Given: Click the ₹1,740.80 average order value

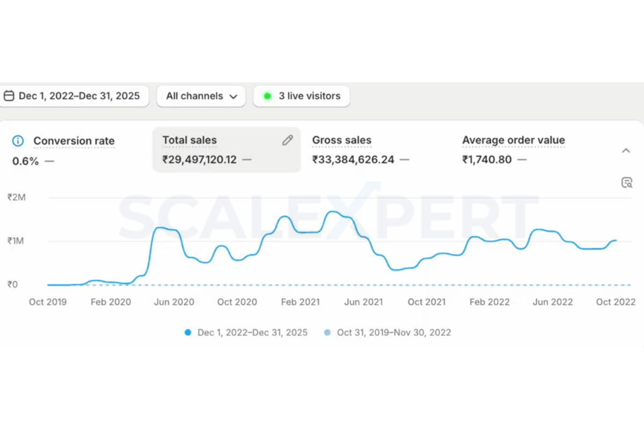Looking at the screenshot, I should pos(487,159).
